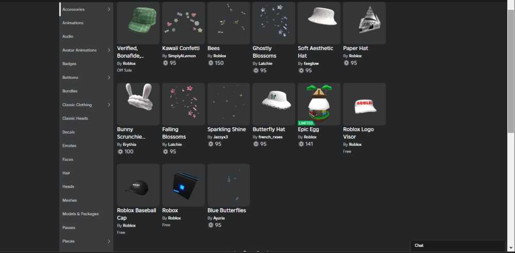This screenshot has height=253, width=515.
Task: Select the Meshes category
Action: 70,200
